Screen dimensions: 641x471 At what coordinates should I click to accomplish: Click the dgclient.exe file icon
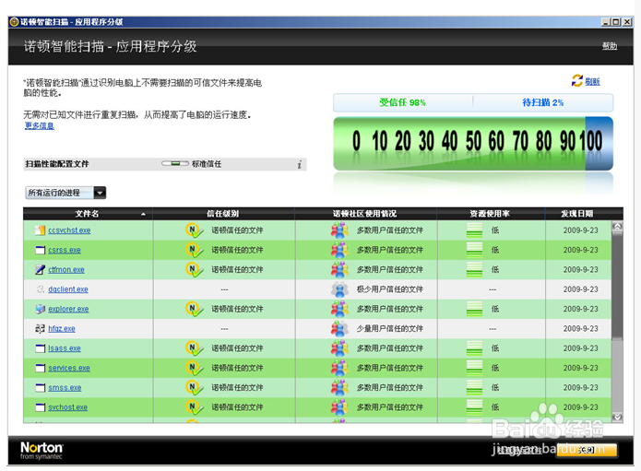coord(40,289)
